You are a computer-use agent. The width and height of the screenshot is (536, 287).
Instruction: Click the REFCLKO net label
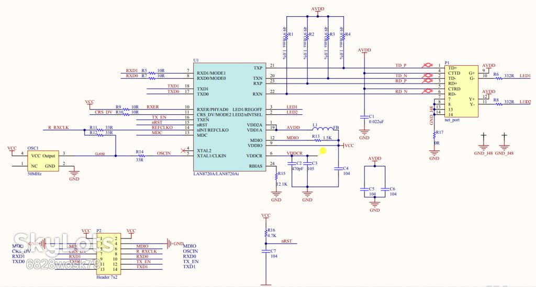click(162, 127)
